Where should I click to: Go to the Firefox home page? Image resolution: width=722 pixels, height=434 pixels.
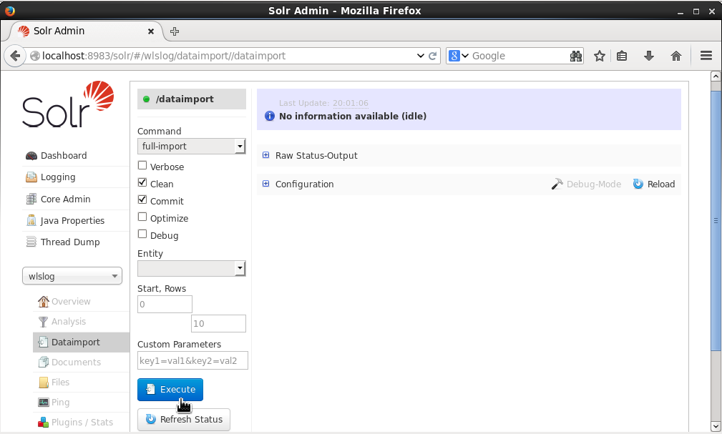coord(675,56)
